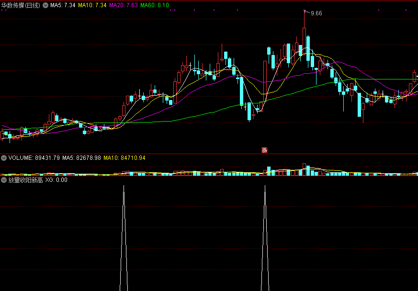Click the 放量收阳新高 indicator name
418x291 pixels.
[25, 180]
